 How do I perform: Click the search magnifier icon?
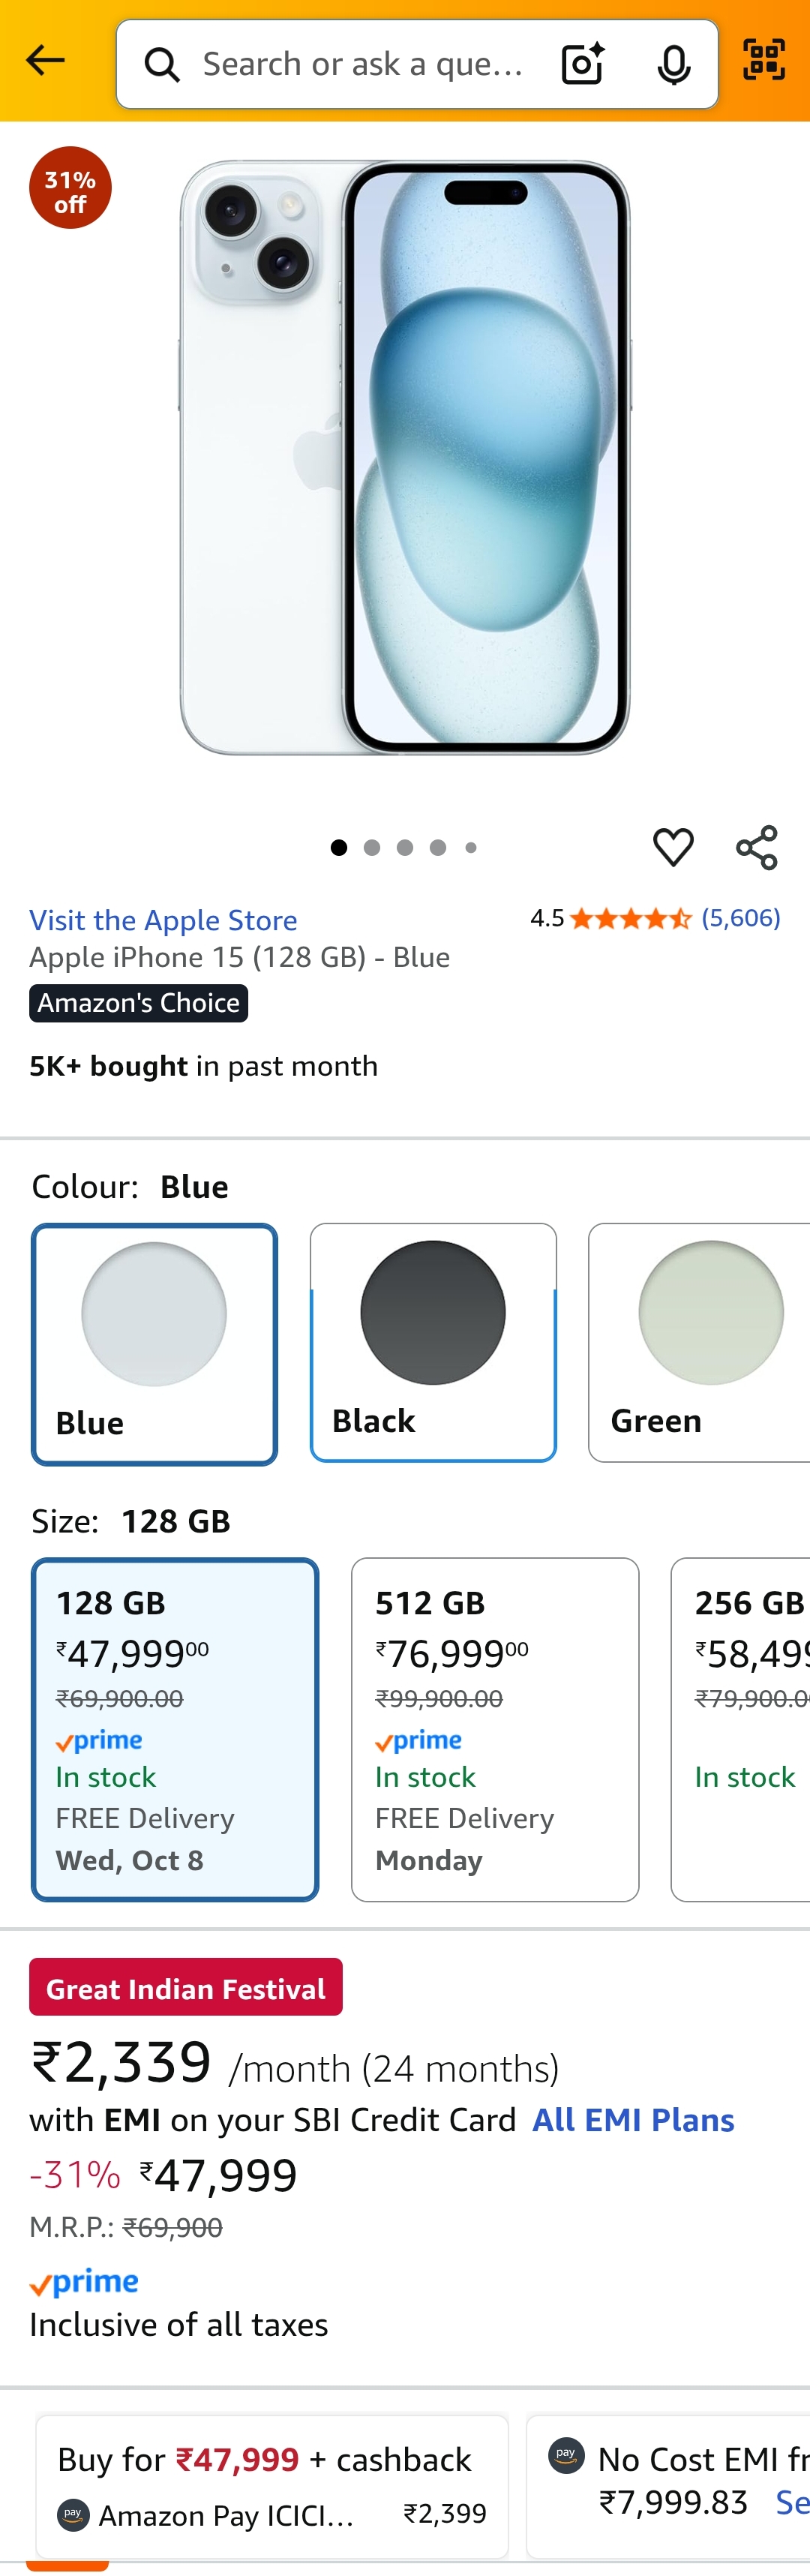(162, 65)
